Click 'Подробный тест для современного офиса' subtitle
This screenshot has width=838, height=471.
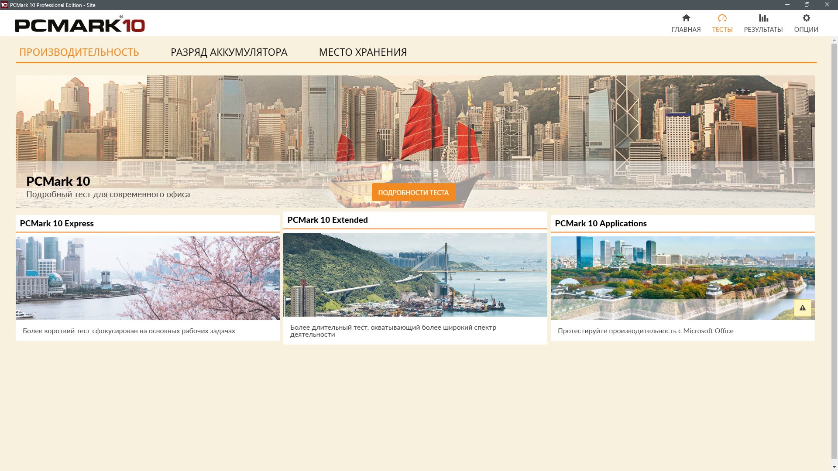click(108, 195)
